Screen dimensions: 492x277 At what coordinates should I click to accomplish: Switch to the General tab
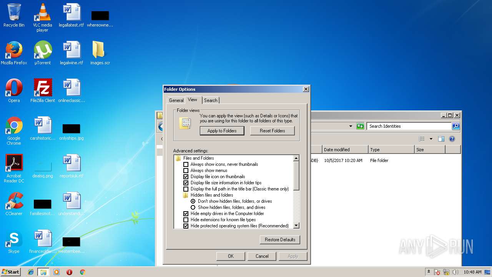tap(176, 100)
